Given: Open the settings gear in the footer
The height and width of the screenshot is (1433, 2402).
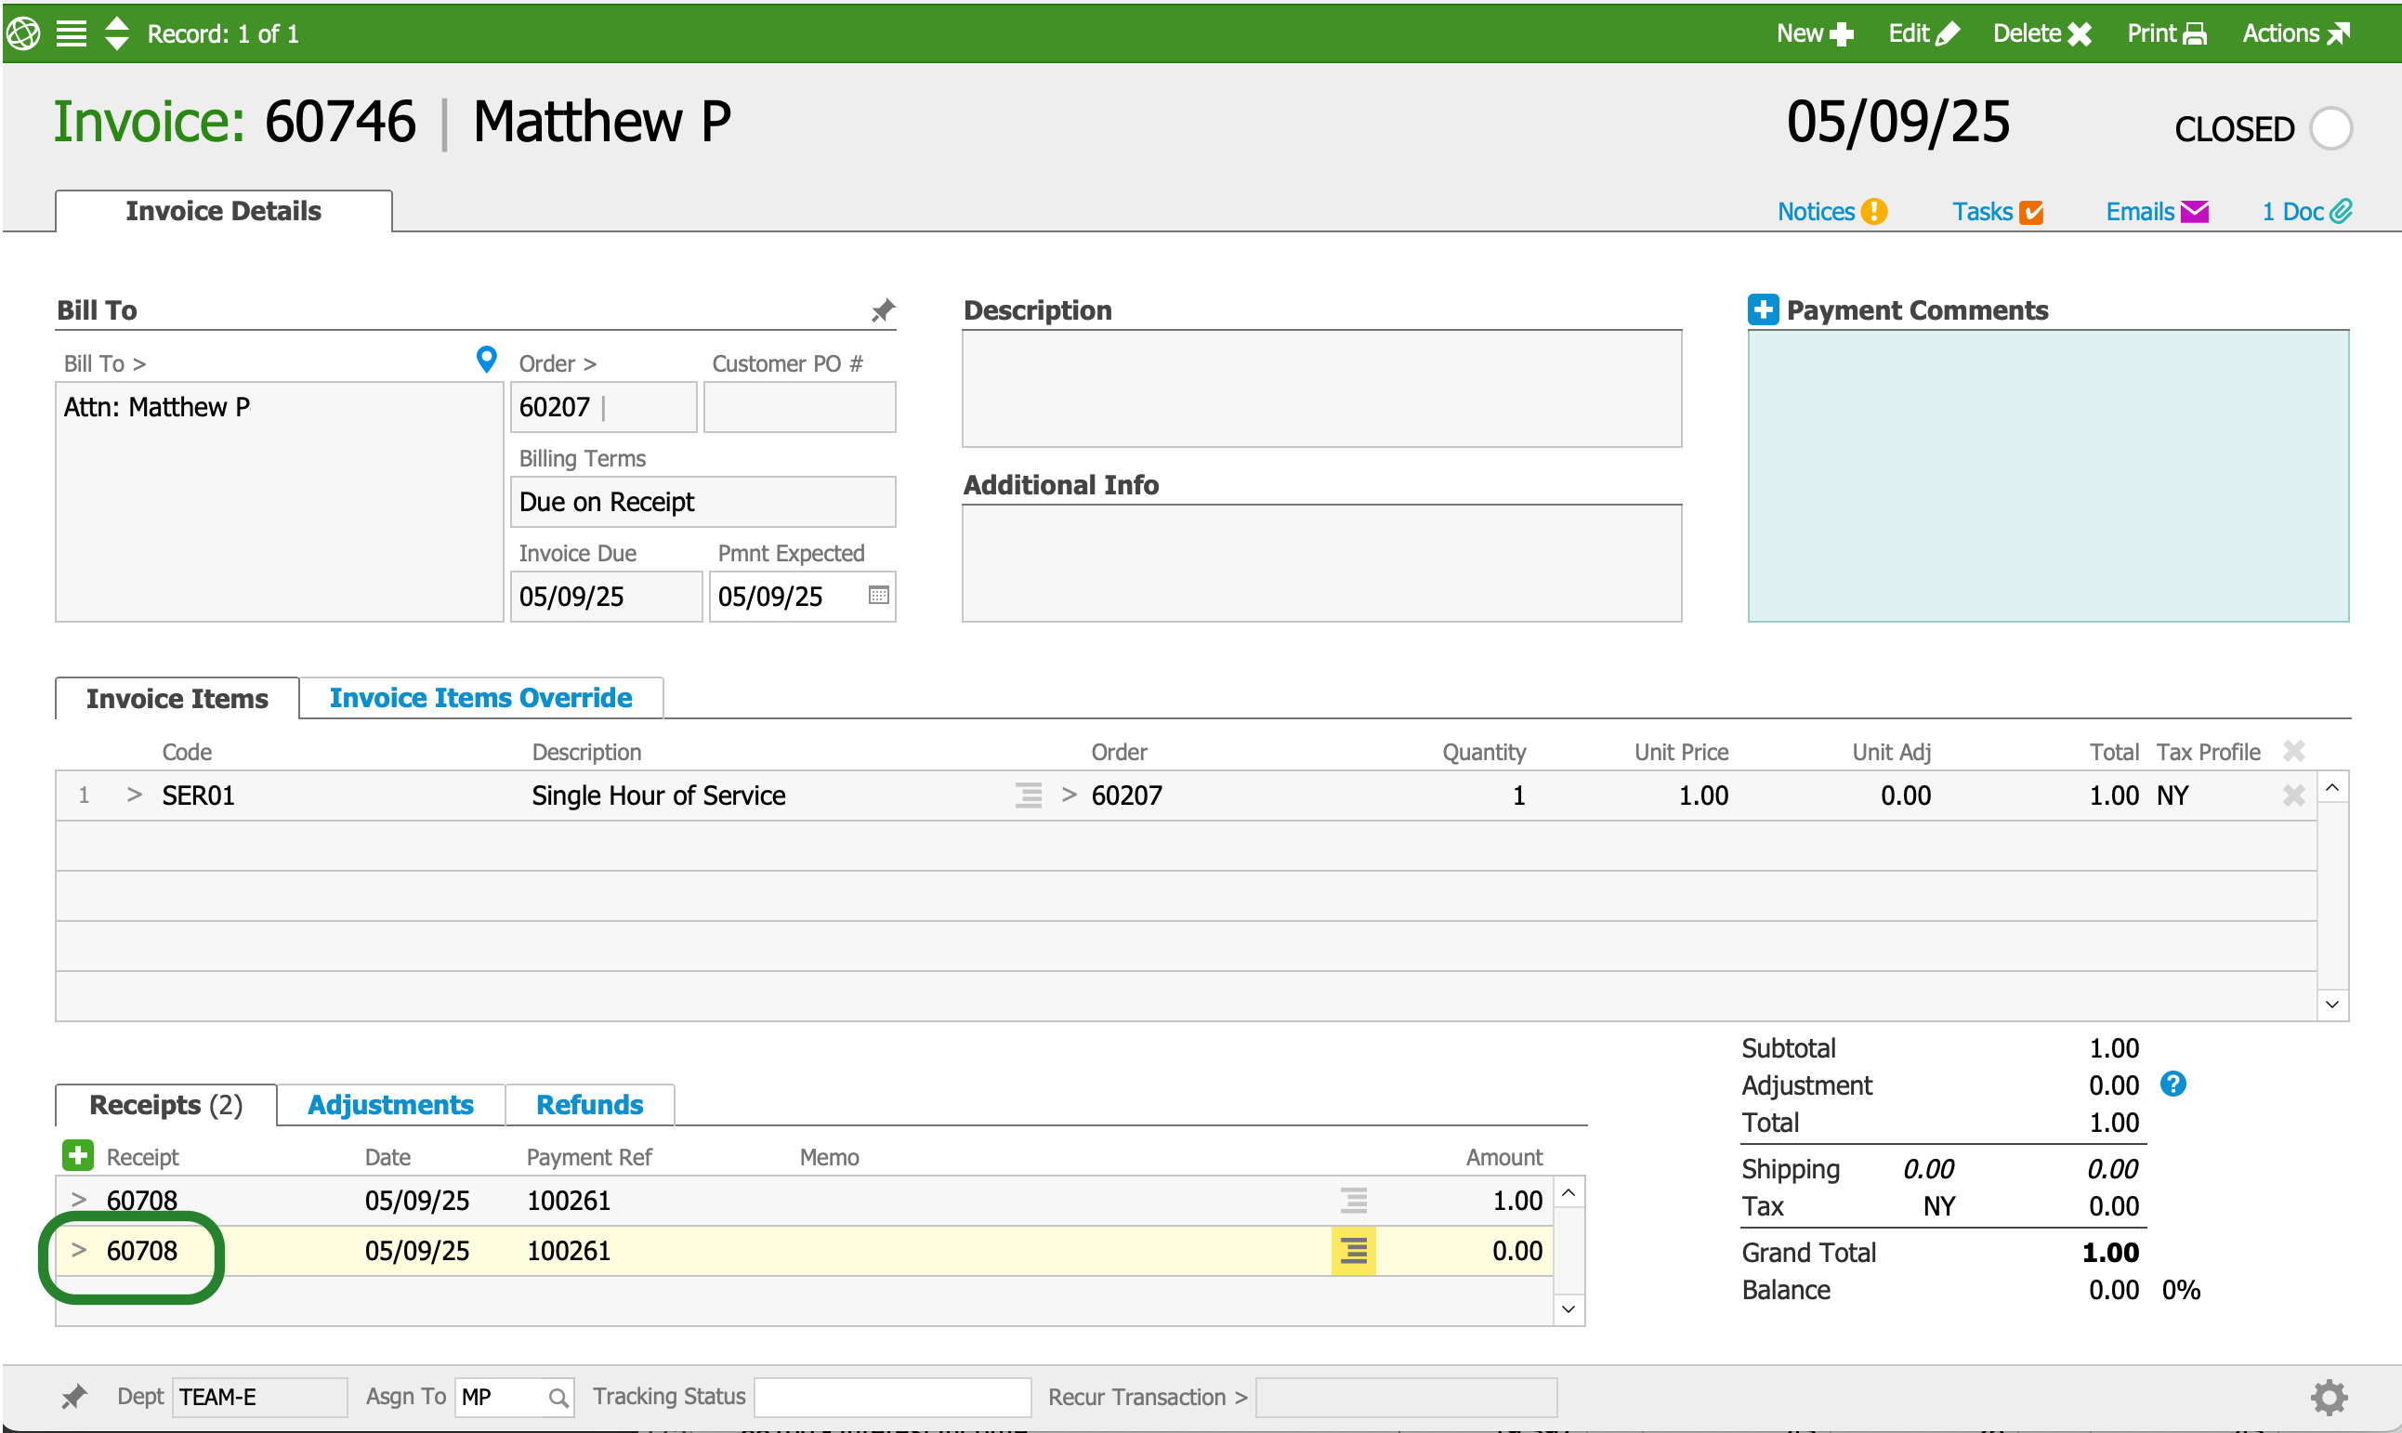Looking at the screenshot, I should pyautogui.click(x=2328, y=1397).
